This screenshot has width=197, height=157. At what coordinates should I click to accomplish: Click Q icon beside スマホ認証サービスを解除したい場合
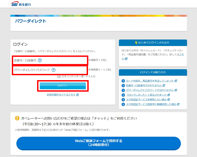(x=123, y=100)
